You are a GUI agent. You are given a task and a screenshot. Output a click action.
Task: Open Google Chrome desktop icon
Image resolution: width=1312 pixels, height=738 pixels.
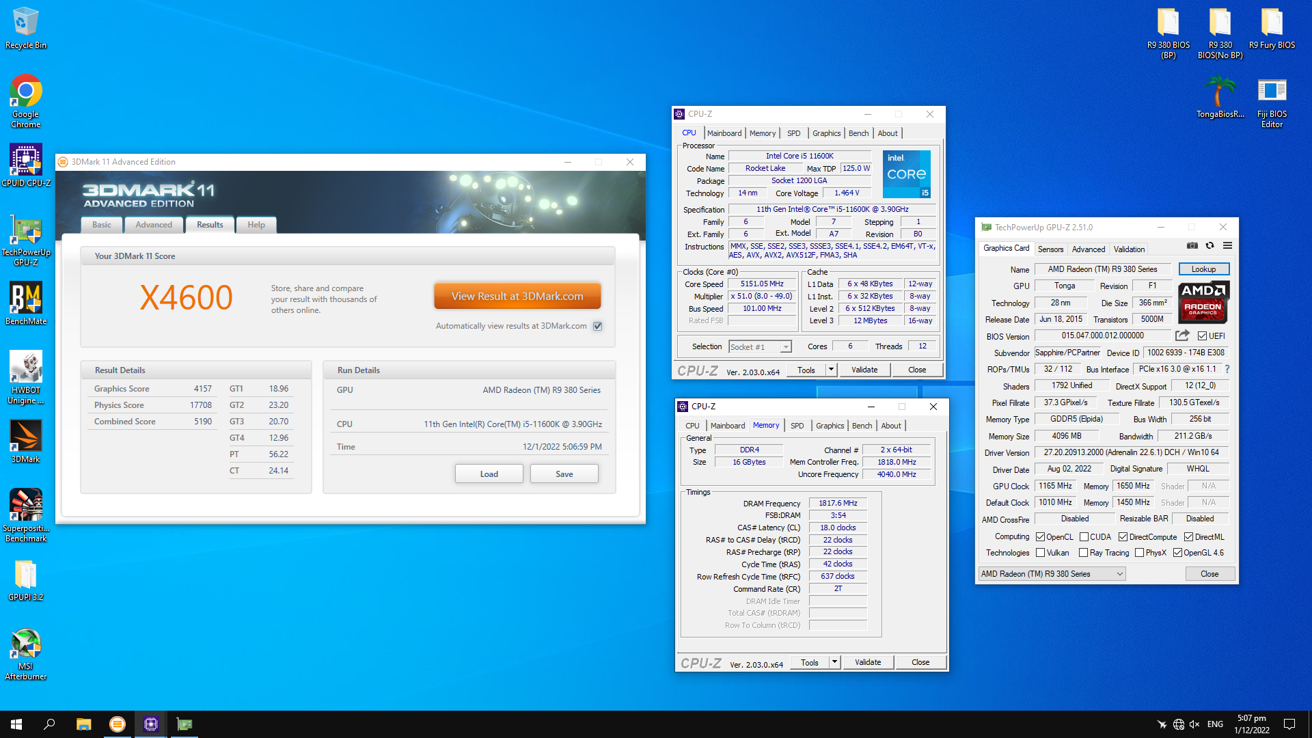click(x=26, y=101)
